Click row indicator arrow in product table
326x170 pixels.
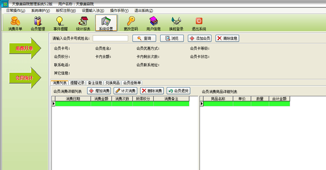[x=201, y=104]
